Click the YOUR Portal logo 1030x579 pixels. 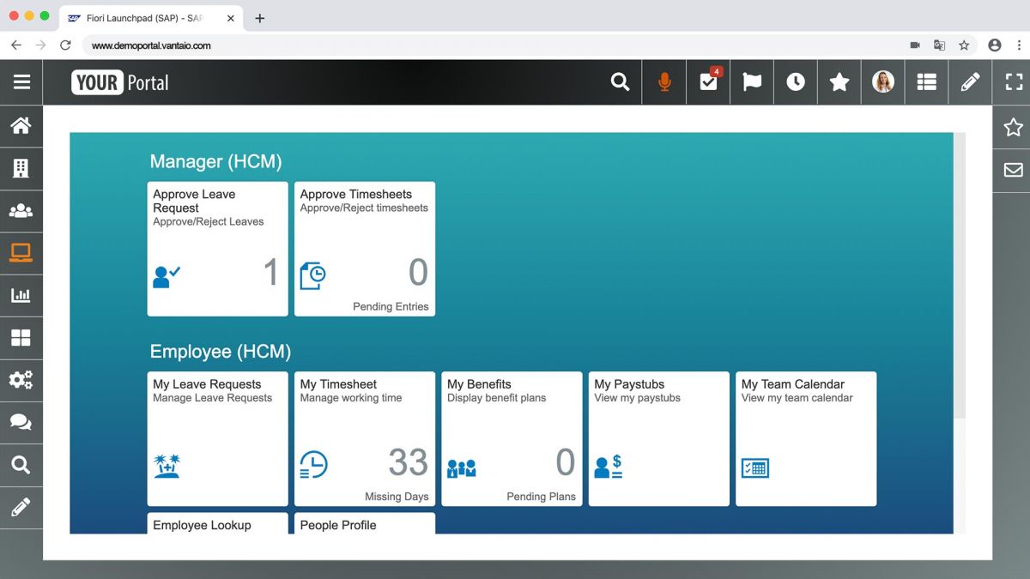coord(120,82)
